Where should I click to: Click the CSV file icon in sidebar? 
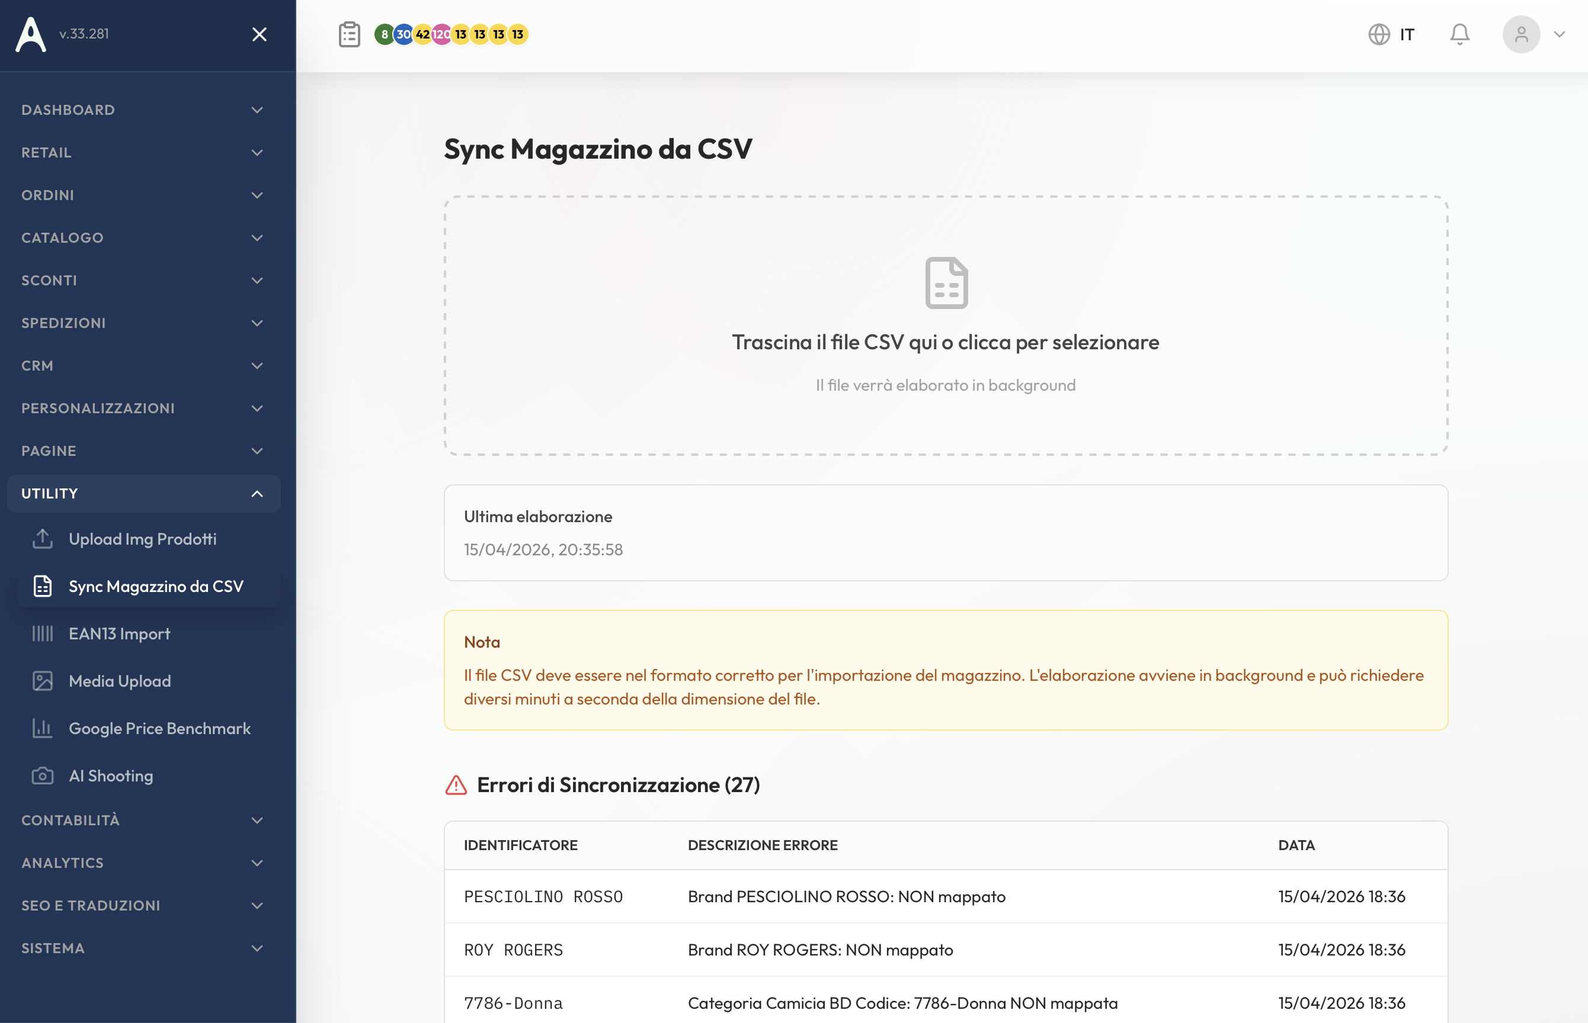pos(43,586)
